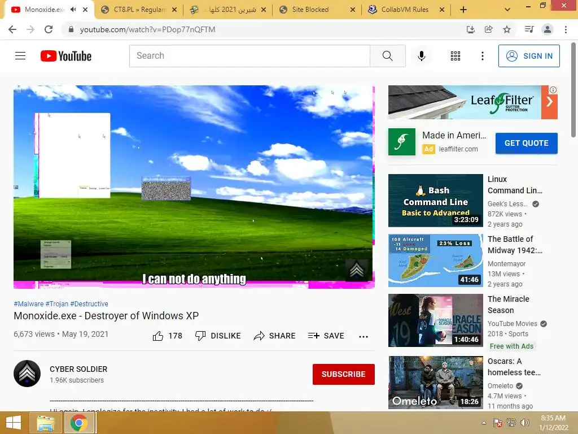578x434 pixels.
Task: Close the Site Blocked tab
Action: [353, 10]
